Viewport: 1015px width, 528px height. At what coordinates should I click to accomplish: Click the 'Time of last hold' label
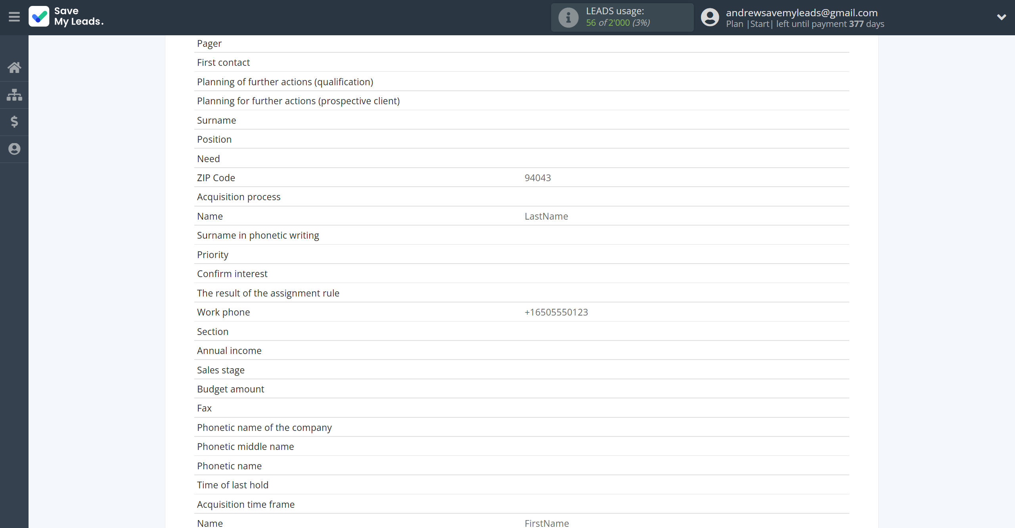[x=233, y=485]
